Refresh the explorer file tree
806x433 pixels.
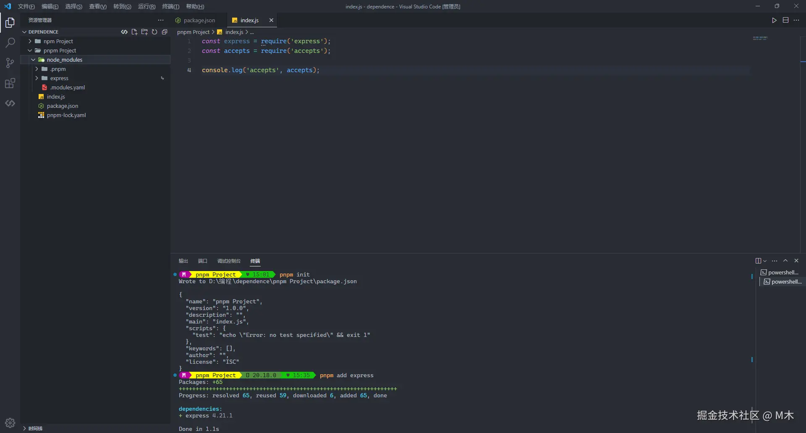(154, 32)
